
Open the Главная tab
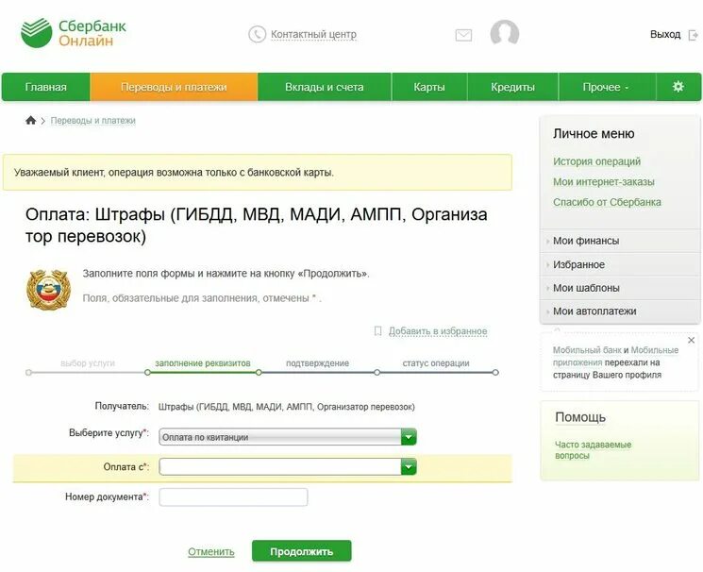coord(45,87)
